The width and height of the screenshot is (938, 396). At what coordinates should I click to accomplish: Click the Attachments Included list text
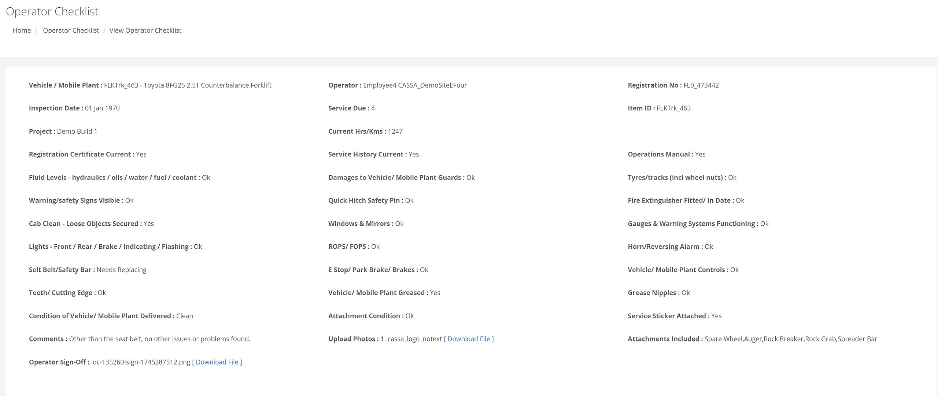[790, 339]
